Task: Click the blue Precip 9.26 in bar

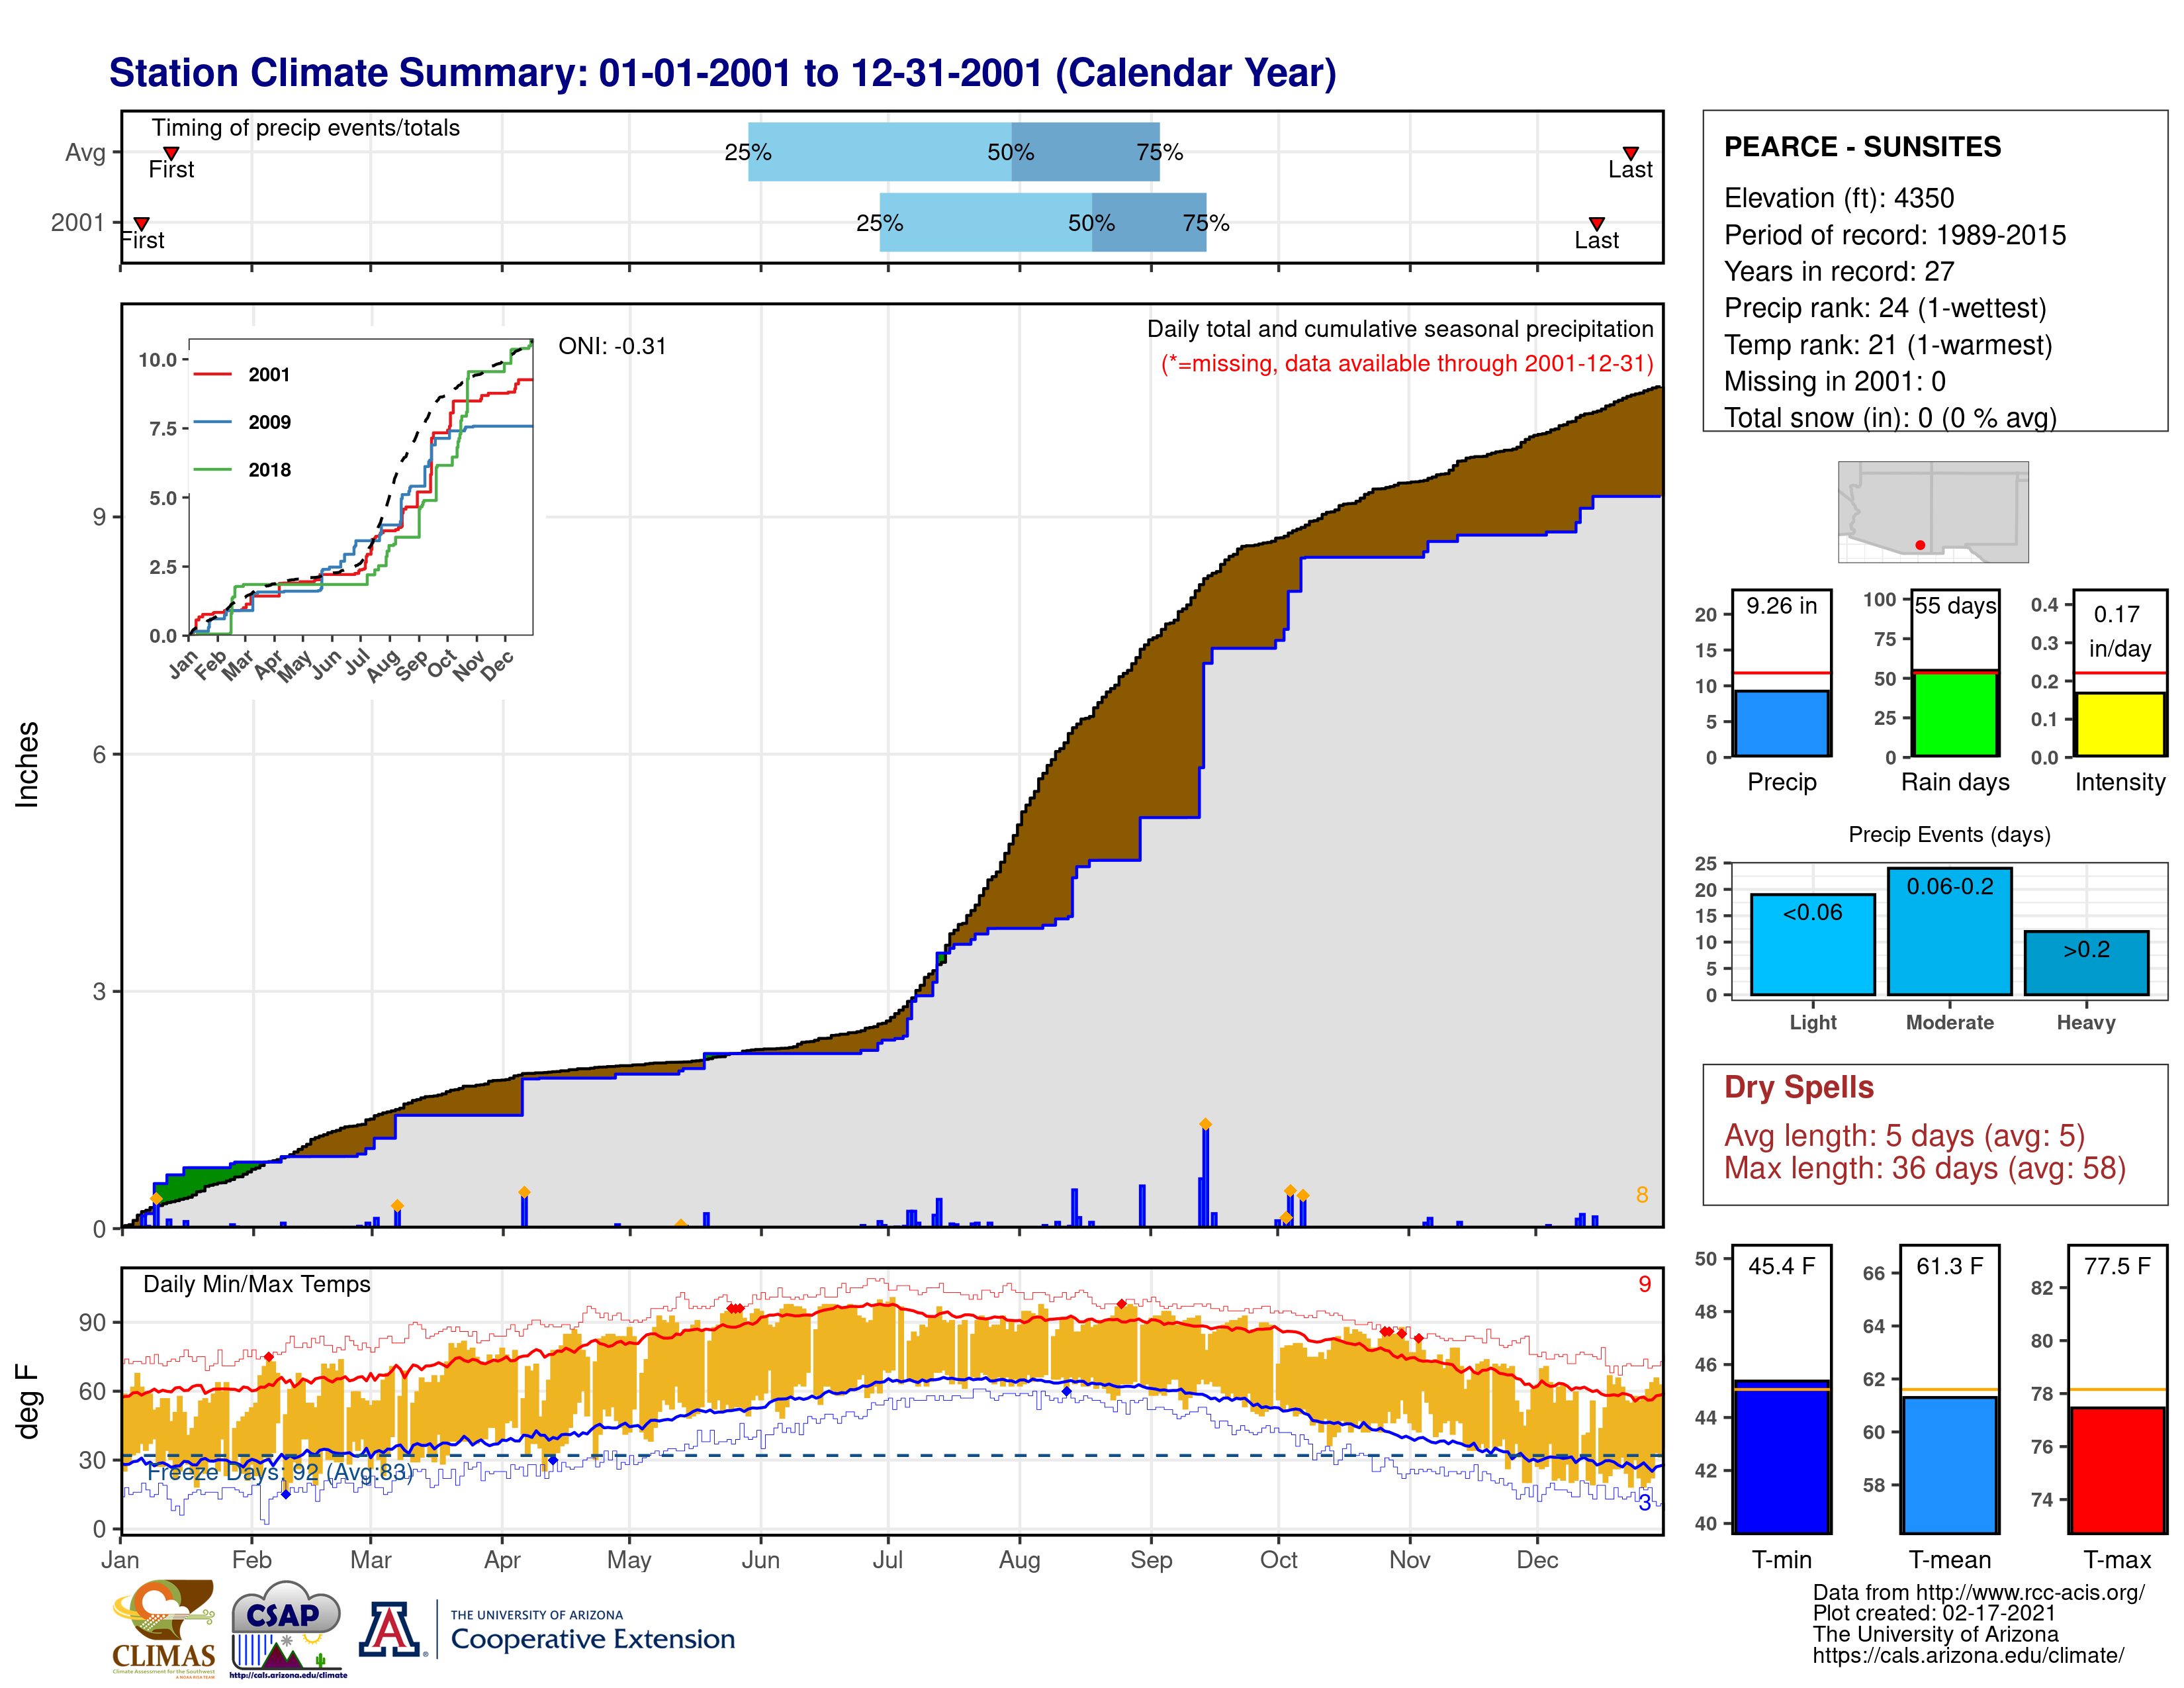Action: coord(1782,723)
